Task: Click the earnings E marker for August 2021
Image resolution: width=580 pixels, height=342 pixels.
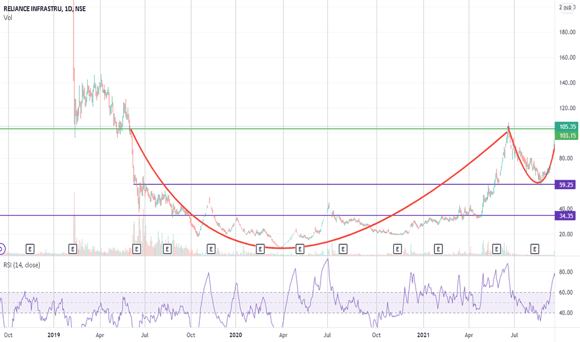Action: (x=535, y=249)
